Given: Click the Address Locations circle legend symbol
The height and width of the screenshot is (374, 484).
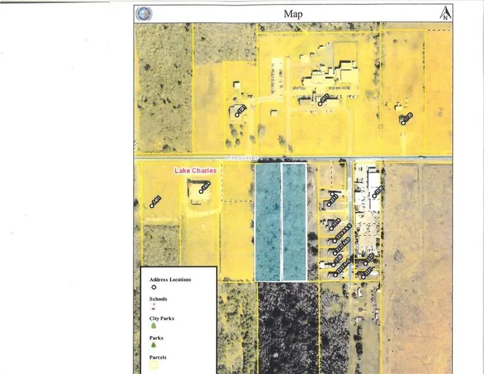Looking at the screenshot, I should pyautogui.click(x=153, y=288).
